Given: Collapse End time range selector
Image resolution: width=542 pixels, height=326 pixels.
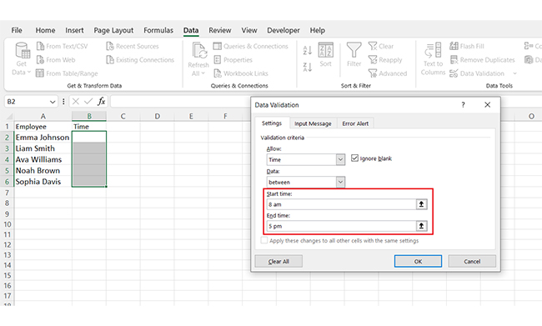Looking at the screenshot, I should coord(421,226).
